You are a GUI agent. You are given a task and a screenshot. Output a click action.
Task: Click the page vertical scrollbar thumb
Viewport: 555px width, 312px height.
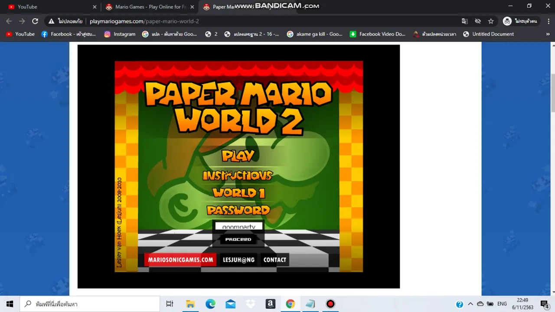(552, 93)
